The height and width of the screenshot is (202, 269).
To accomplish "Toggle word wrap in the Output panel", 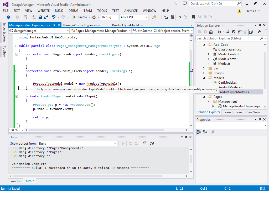I will [x=152, y=143].
